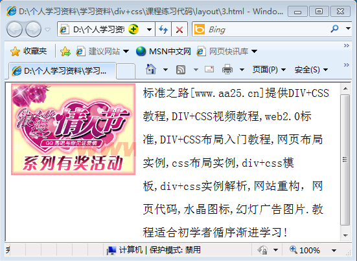This screenshot has width=357, height=261.
Task: Expand the security icon dropdown arrow
Action: pyautogui.click(x=275, y=250)
